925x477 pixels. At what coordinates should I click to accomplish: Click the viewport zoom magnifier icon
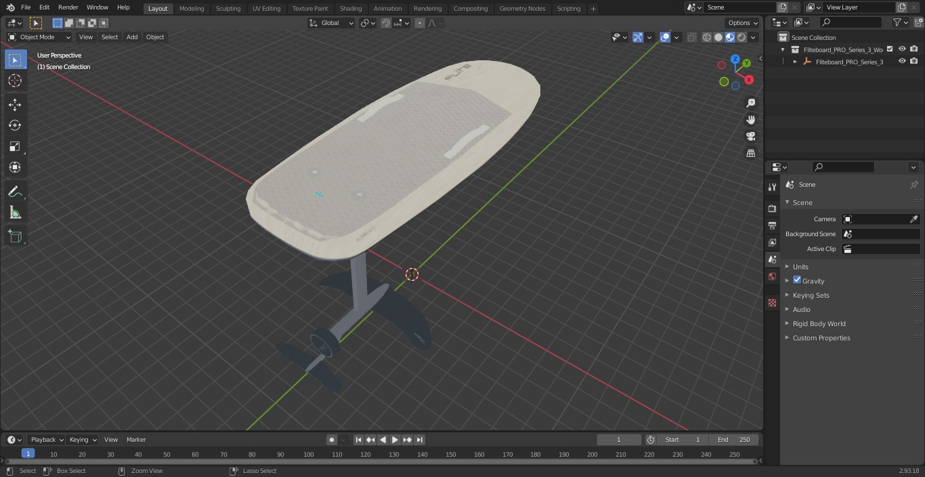click(x=750, y=103)
